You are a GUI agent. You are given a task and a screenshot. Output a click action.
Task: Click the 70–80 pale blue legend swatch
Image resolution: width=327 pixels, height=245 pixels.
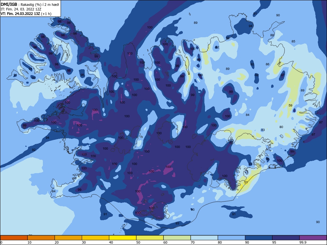[x=204, y=238]
